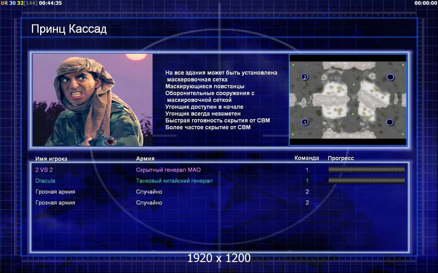Click "Быстрая готовность скрытия от СВМ"

tap(218, 120)
